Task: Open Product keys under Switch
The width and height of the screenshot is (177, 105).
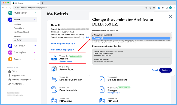Action: (19, 28)
